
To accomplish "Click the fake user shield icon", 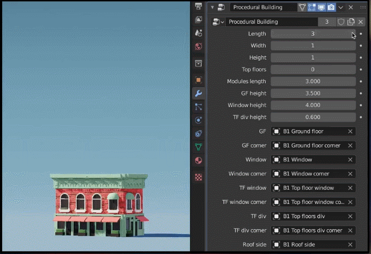I will click(x=341, y=22).
